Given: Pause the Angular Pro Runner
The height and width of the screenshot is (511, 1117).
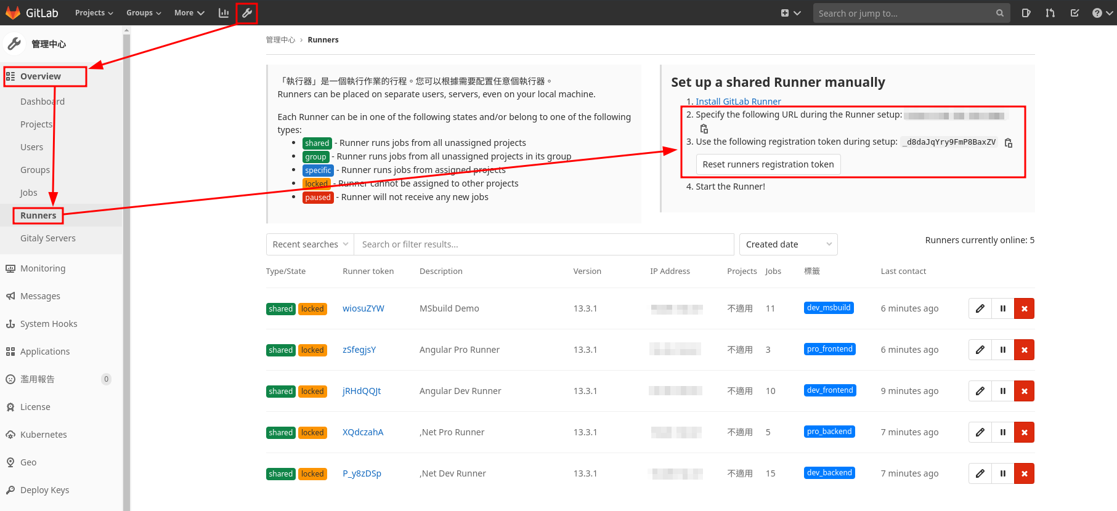Looking at the screenshot, I should click(x=1003, y=350).
